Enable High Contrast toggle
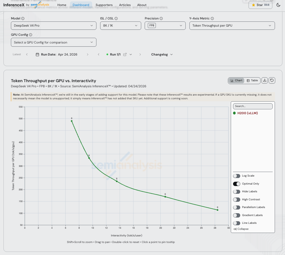 coord(236,199)
